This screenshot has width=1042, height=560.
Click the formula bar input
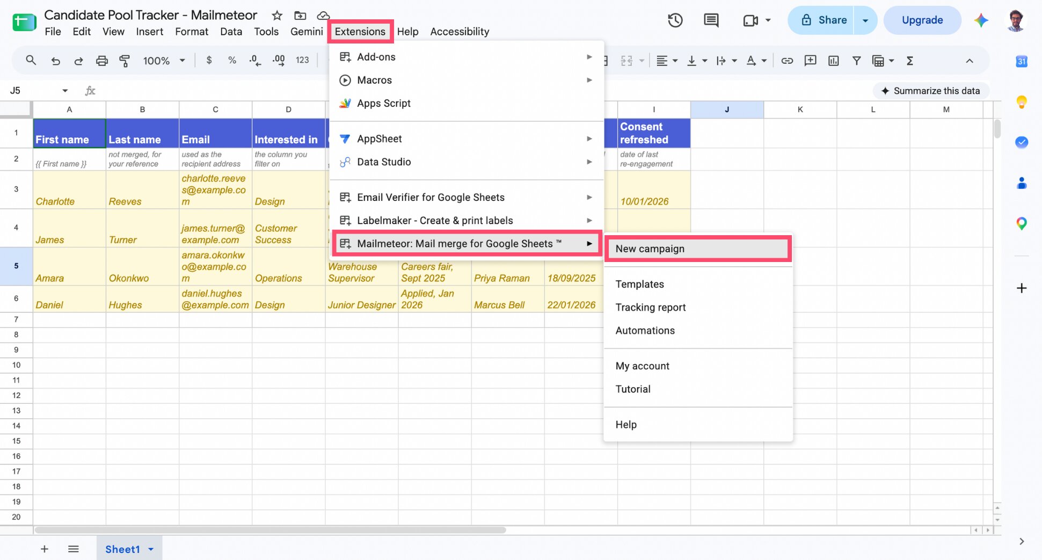(483, 91)
